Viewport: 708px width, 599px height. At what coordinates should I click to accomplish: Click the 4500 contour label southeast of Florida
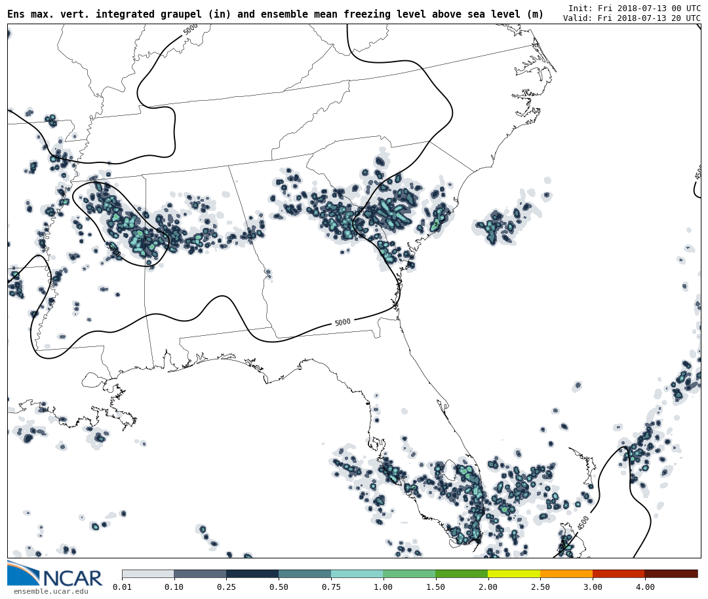coord(583,523)
